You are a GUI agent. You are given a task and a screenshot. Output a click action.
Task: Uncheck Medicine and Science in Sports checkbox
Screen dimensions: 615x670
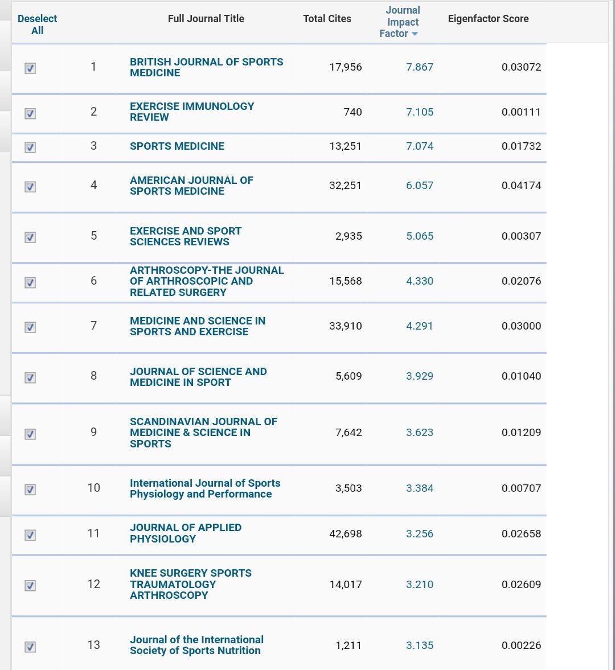click(x=30, y=327)
